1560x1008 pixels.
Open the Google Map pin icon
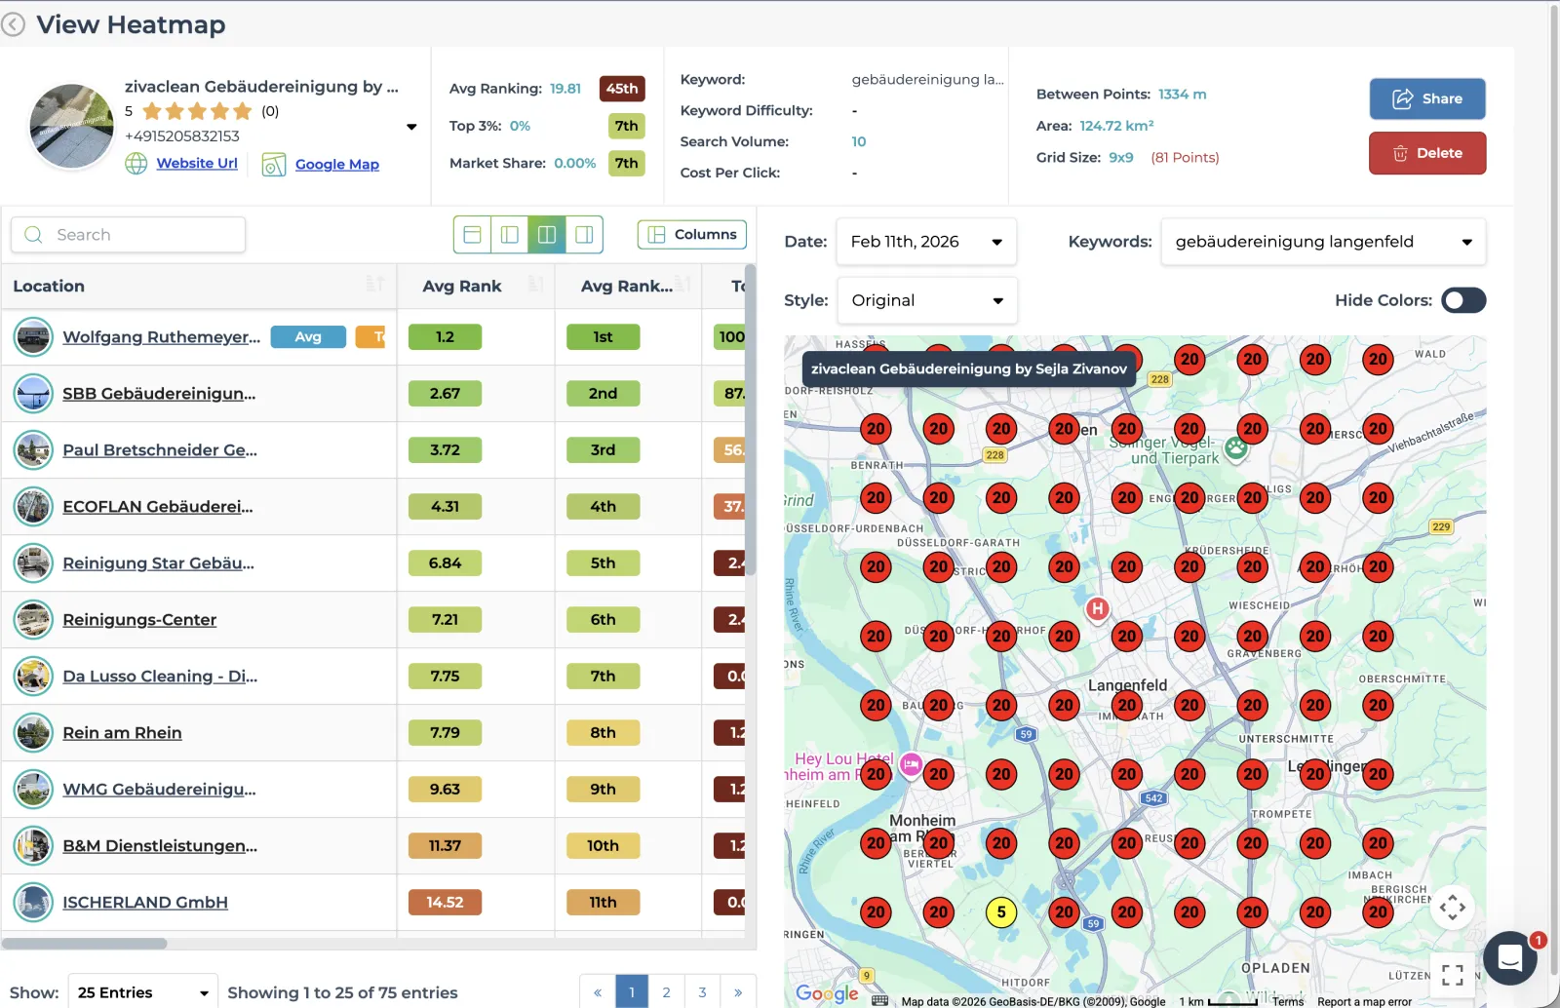point(274,165)
